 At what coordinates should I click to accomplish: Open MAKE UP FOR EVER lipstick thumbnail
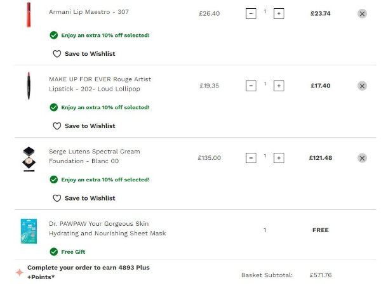point(29,85)
